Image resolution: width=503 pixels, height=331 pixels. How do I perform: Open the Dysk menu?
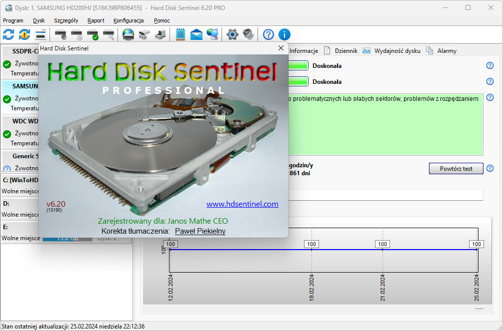coord(39,20)
